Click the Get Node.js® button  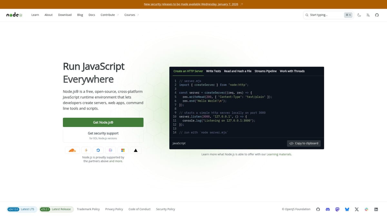point(103,122)
